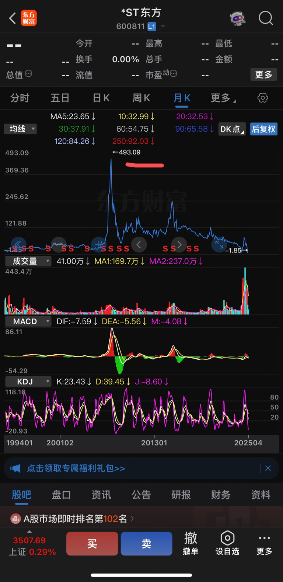The image size is (283, 582).
Task: Tap the A股 ranking chart icon
Action: click(x=15, y=519)
